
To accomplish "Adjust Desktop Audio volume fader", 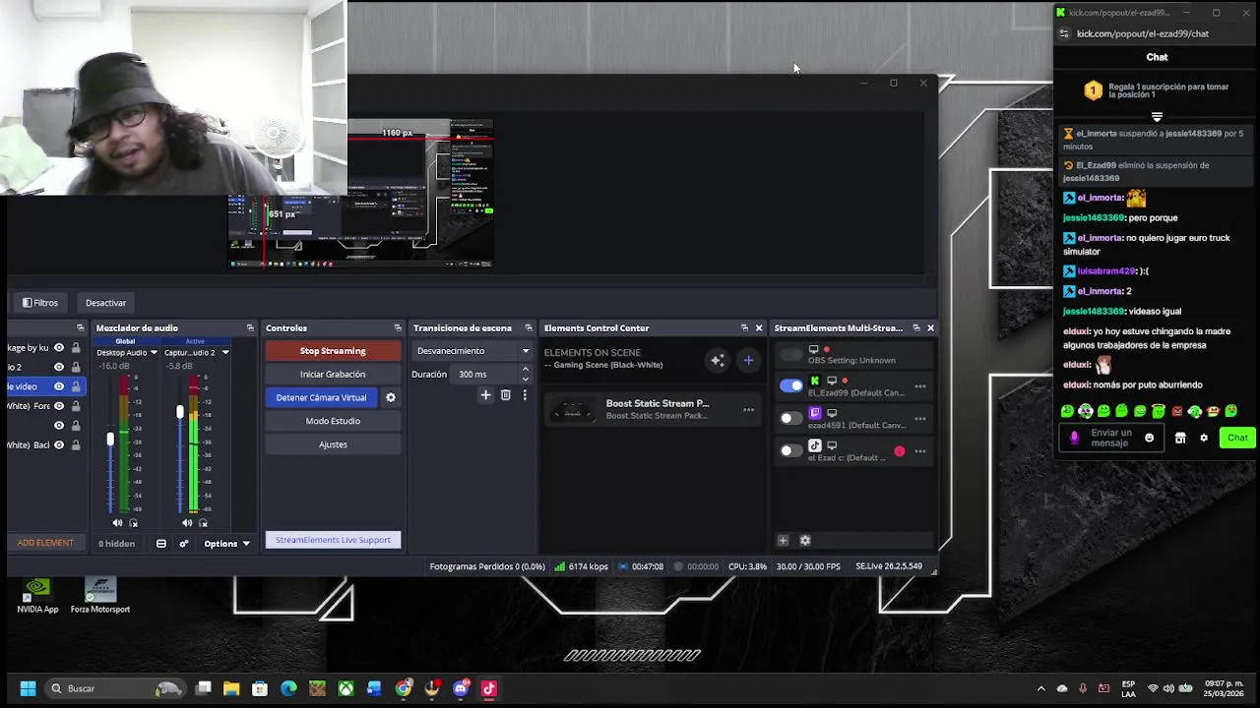I will (x=110, y=440).
